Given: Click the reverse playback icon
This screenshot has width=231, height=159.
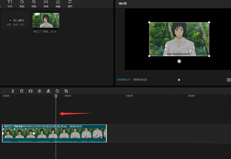Looking at the screenshot, I should pos(39,91).
